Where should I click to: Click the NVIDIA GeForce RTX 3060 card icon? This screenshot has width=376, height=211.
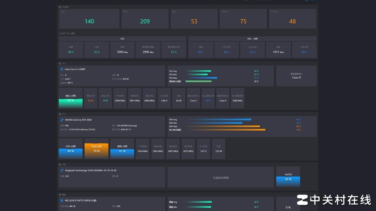(x=62, y=120)
